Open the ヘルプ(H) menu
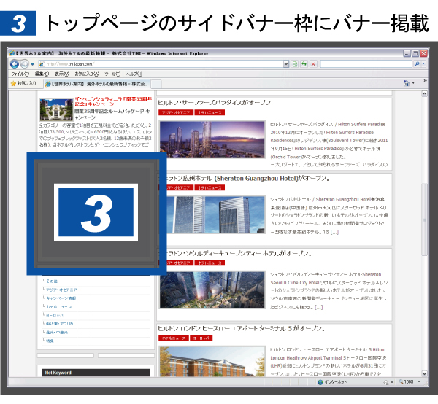 coord(134,74)
